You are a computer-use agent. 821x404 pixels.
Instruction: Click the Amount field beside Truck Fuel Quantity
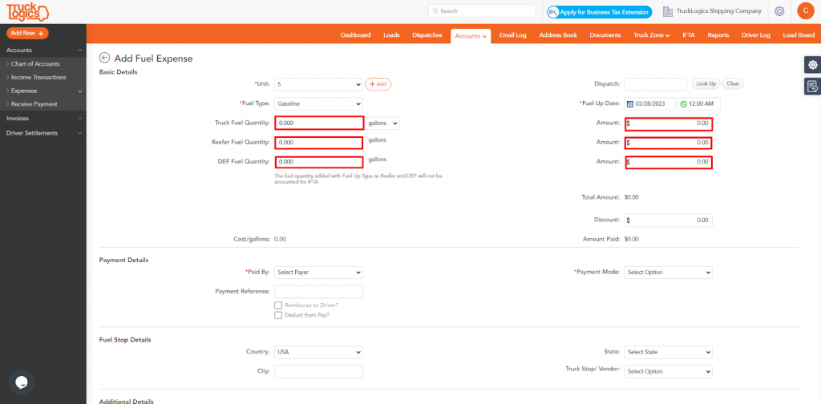point(669,124)
